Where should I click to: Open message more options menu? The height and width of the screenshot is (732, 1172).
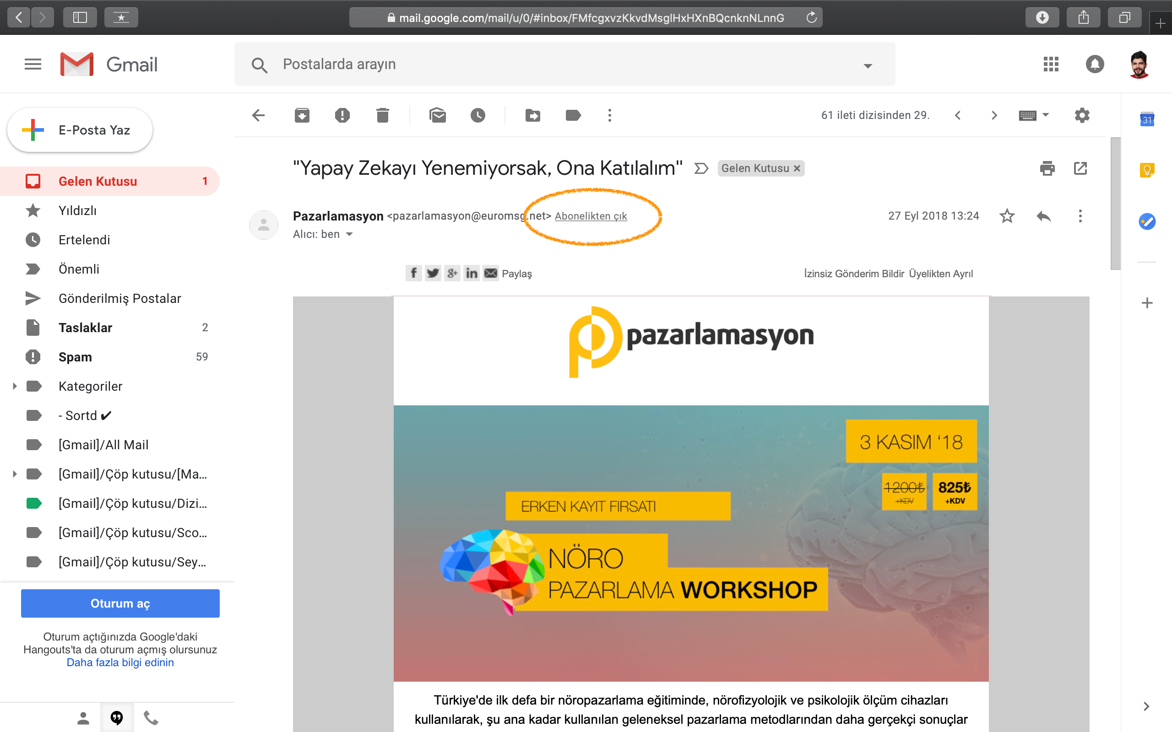(x=1080, y=216)
